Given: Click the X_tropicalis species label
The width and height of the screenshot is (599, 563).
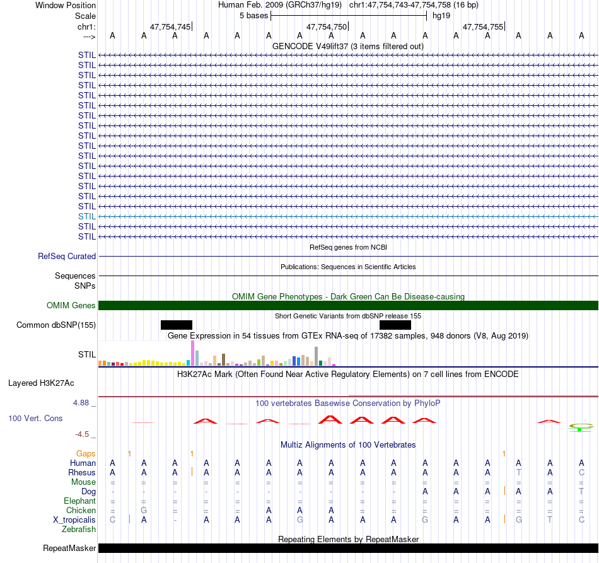Looking at the screenshot, I should 74,520.
